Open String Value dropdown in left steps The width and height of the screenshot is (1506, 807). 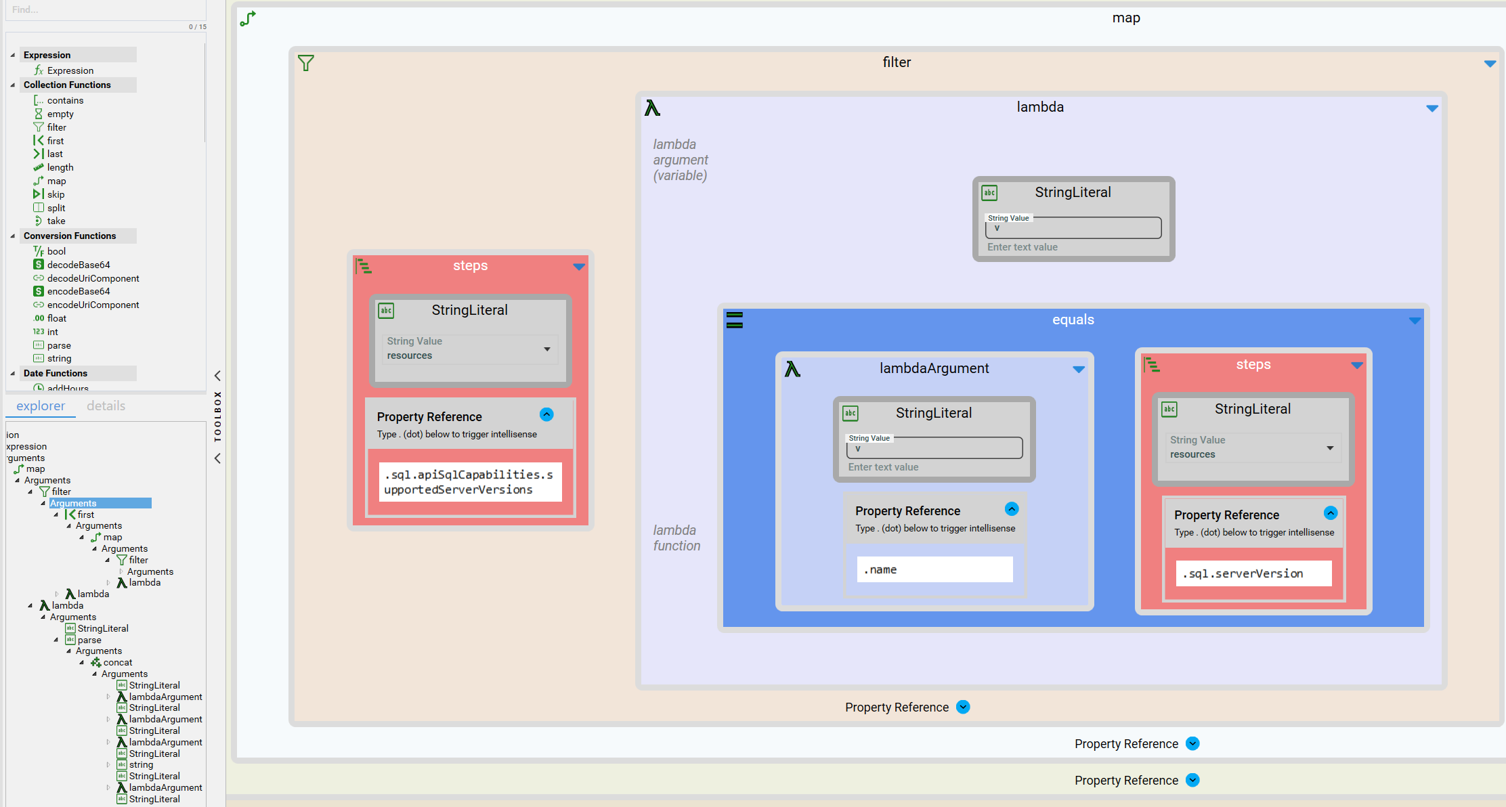(546, 349)
